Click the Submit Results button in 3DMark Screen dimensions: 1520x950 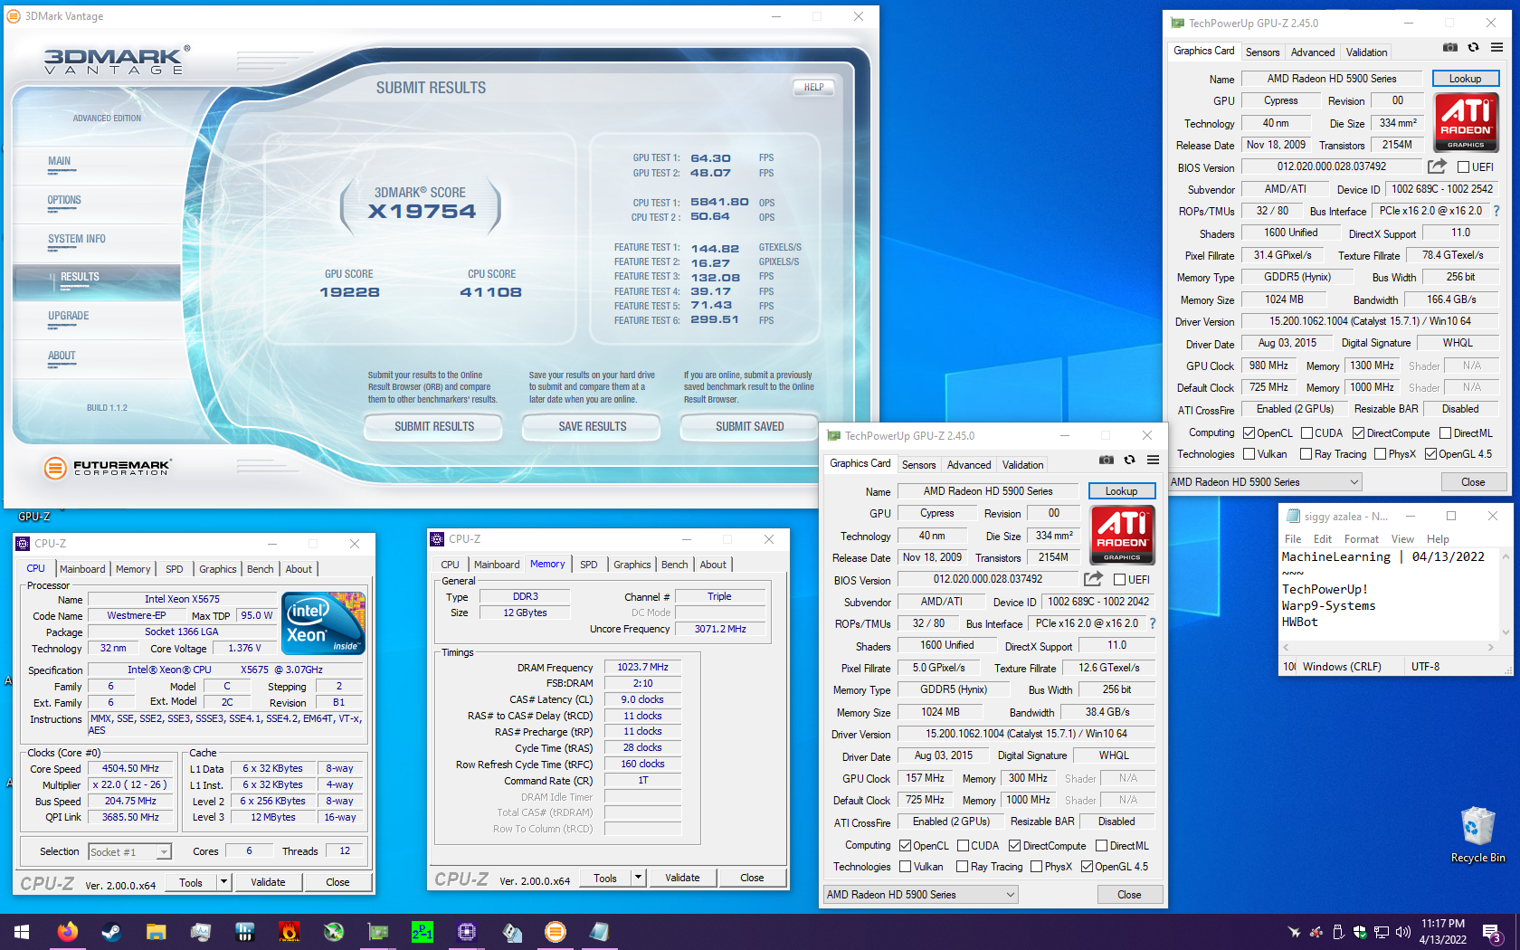433,426
